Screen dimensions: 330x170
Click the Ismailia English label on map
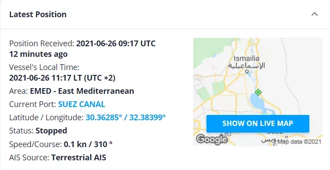pyautogui.click(x=247, y=59)
